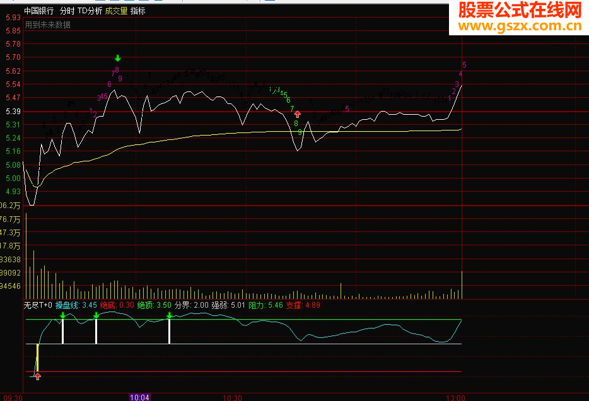Screen dimensions: 589x401
Task: Click the green down arrow above the price peak
Action: 117,58
